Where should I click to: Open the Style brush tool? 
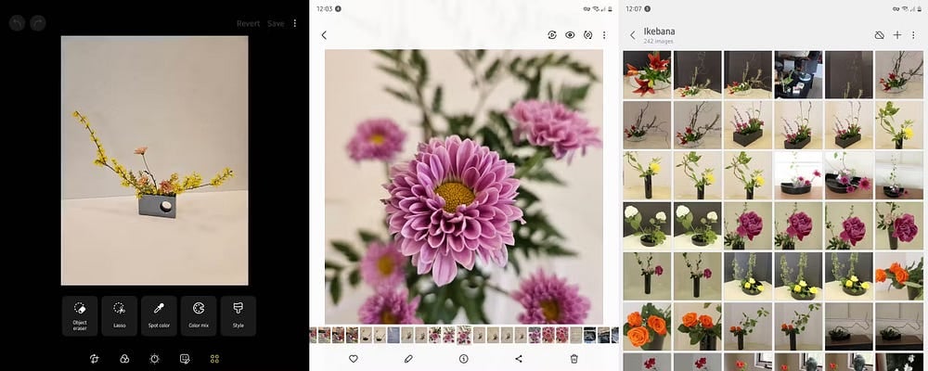click(x=238, y=315)
